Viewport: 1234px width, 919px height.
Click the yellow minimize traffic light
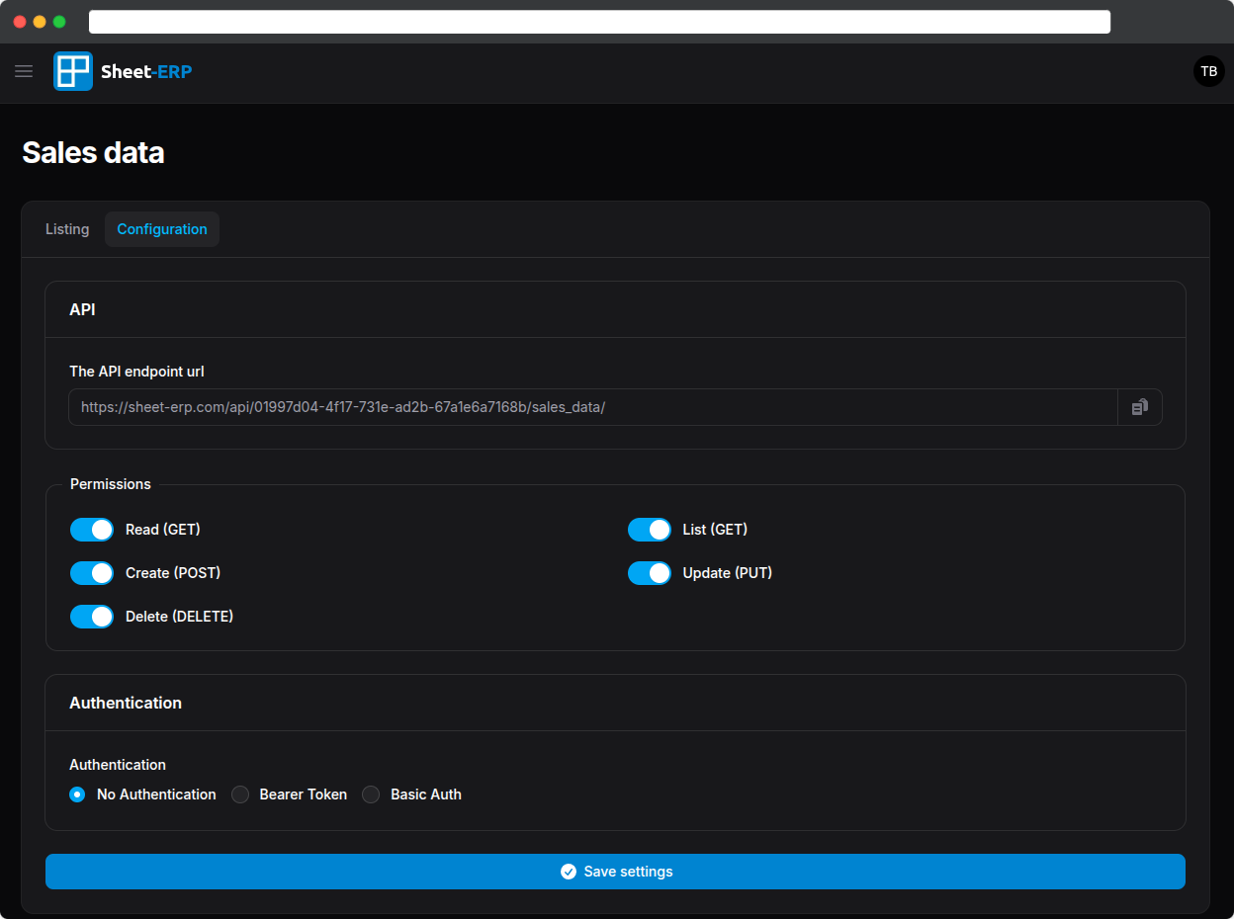(x=39, y=21)
